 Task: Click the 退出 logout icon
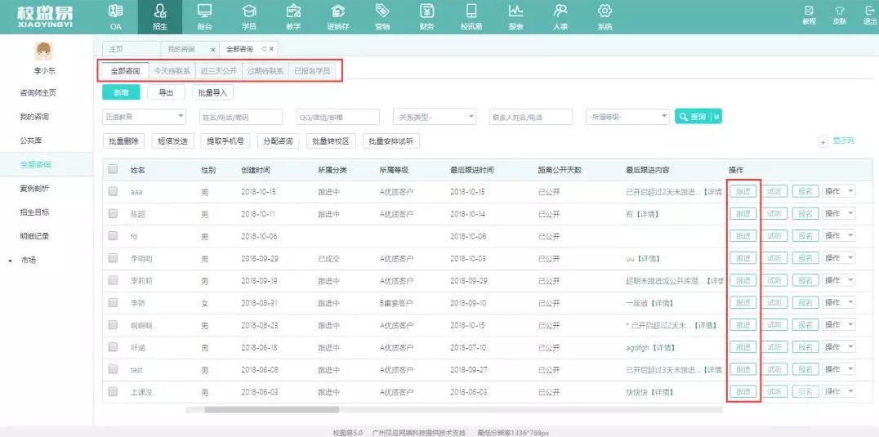point(869,11)
